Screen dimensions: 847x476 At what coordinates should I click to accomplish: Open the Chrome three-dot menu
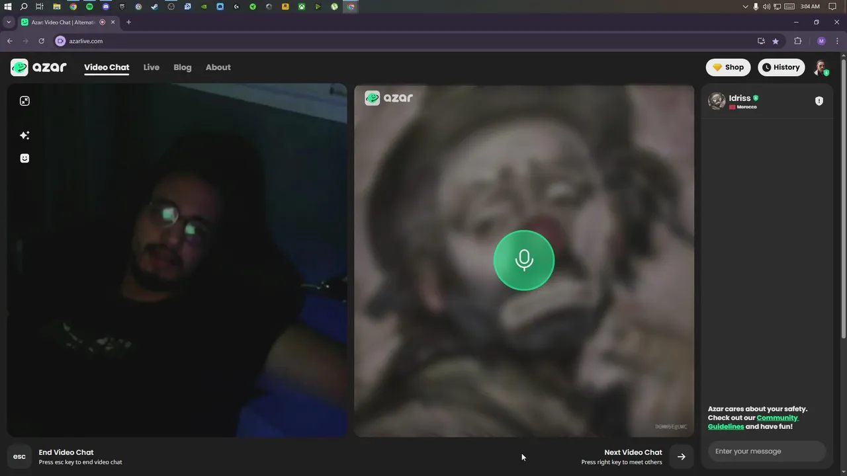[838, 41]
